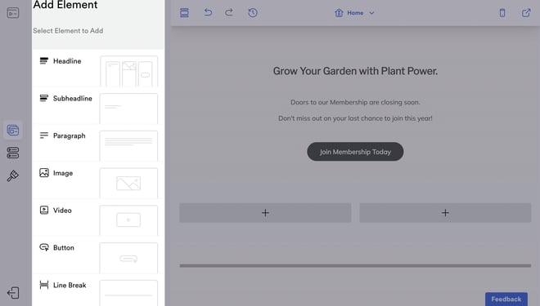This screenshot has width=540, height=306.
Task: Click the Feedback button
Action: [506, 299]
